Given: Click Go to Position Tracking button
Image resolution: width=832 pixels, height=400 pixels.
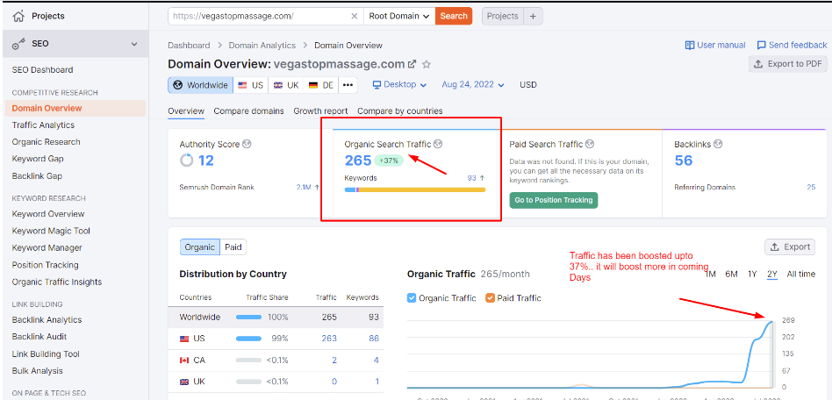Looking at the screenshot, I should 554,201.
